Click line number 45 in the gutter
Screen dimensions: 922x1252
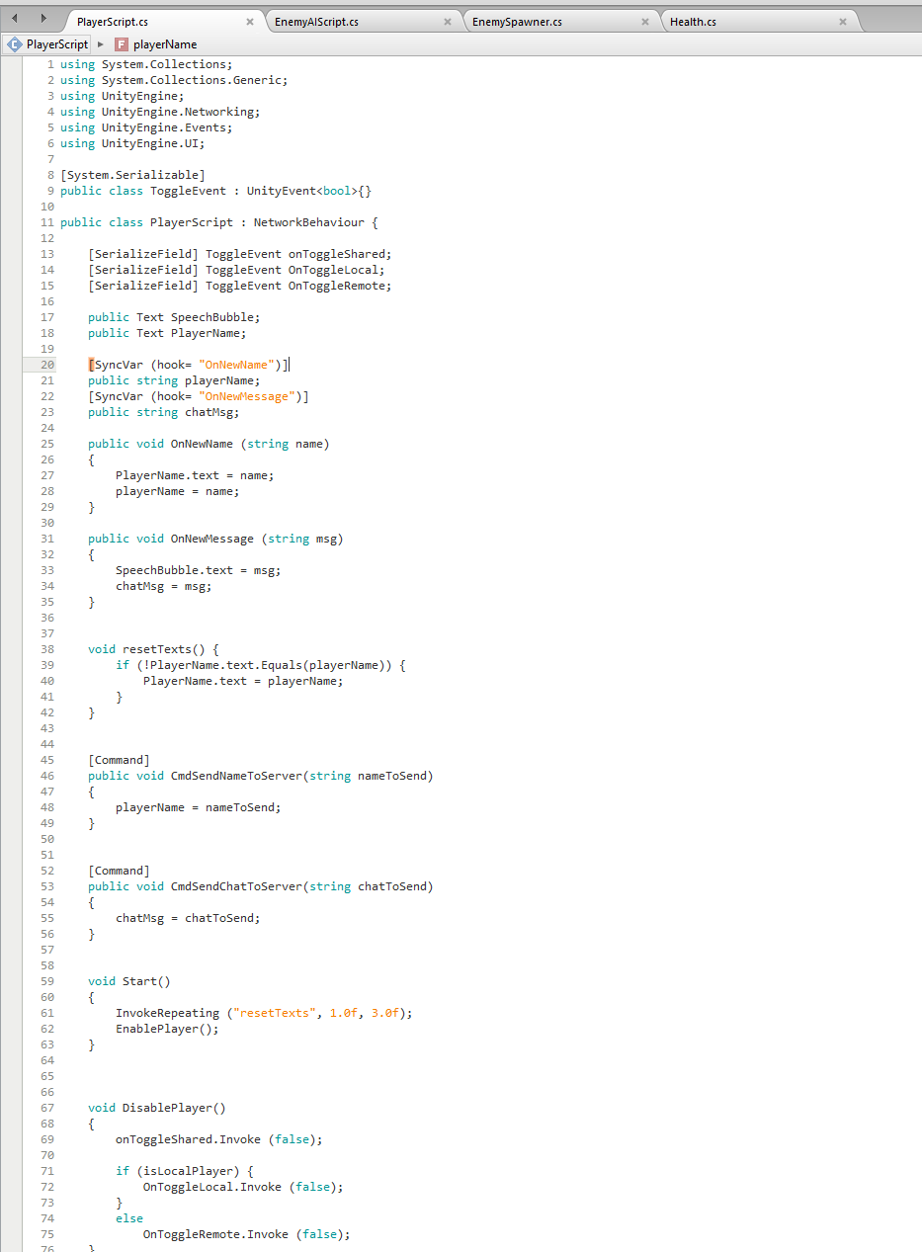(46, 759)
